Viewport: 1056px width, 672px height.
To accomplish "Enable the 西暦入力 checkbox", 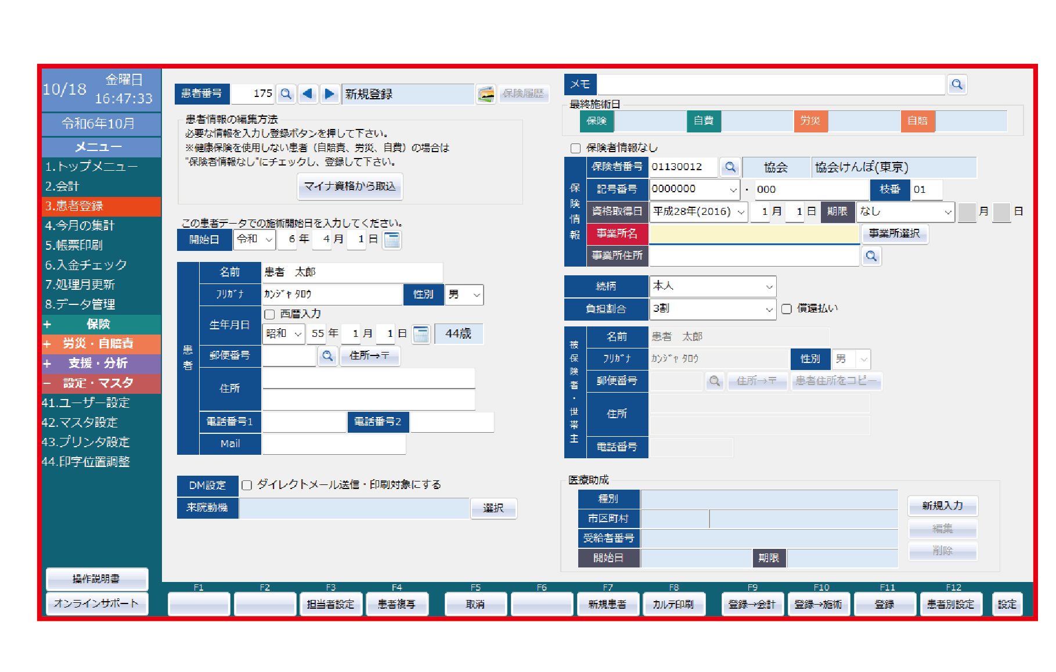I will tap(269, 314).
